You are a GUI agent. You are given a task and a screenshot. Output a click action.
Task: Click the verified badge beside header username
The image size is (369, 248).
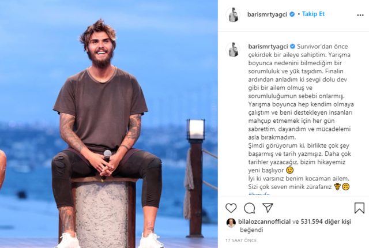click(x=292, y=14)
